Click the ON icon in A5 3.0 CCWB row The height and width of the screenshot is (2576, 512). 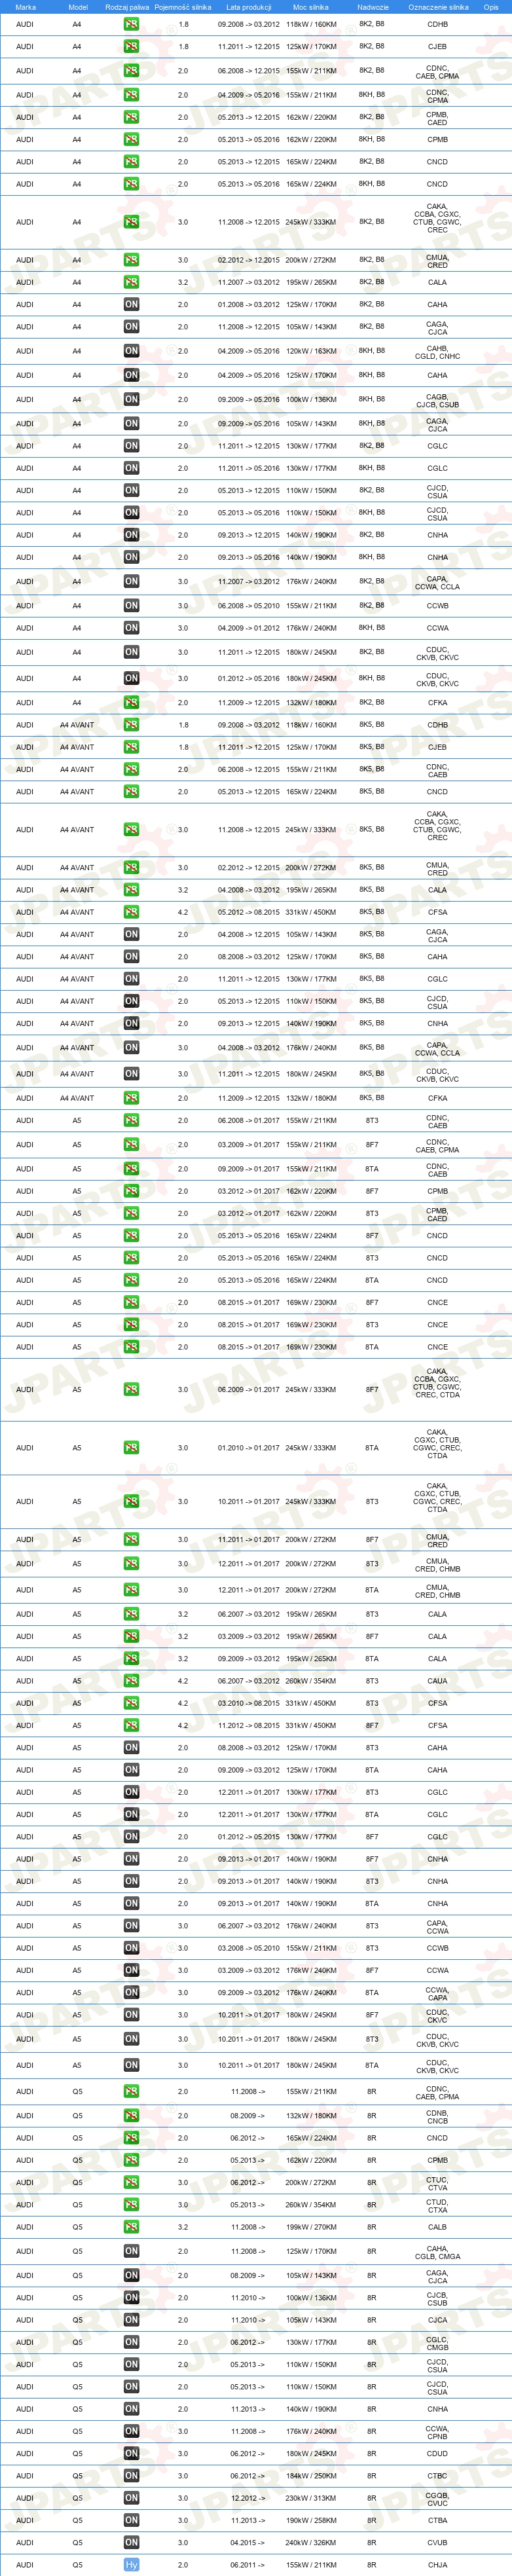[x=131, y=1948]
